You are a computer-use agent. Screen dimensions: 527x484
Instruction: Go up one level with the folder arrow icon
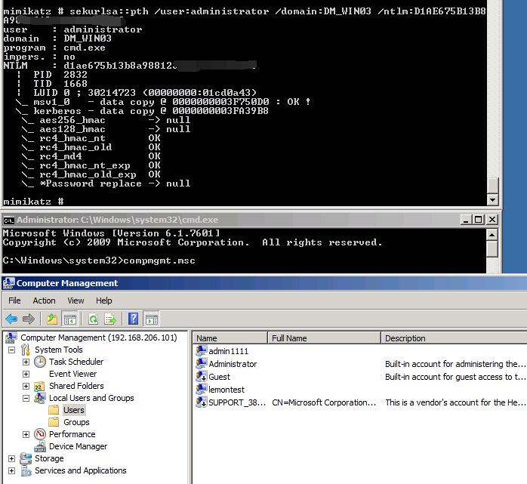pyautogui.click(x=52, y=319)
